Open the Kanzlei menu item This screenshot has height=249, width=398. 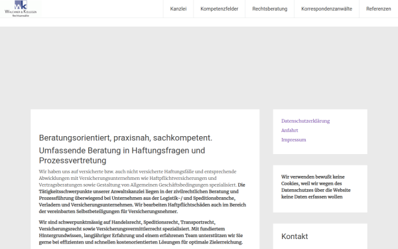click(x=178, y=9)
